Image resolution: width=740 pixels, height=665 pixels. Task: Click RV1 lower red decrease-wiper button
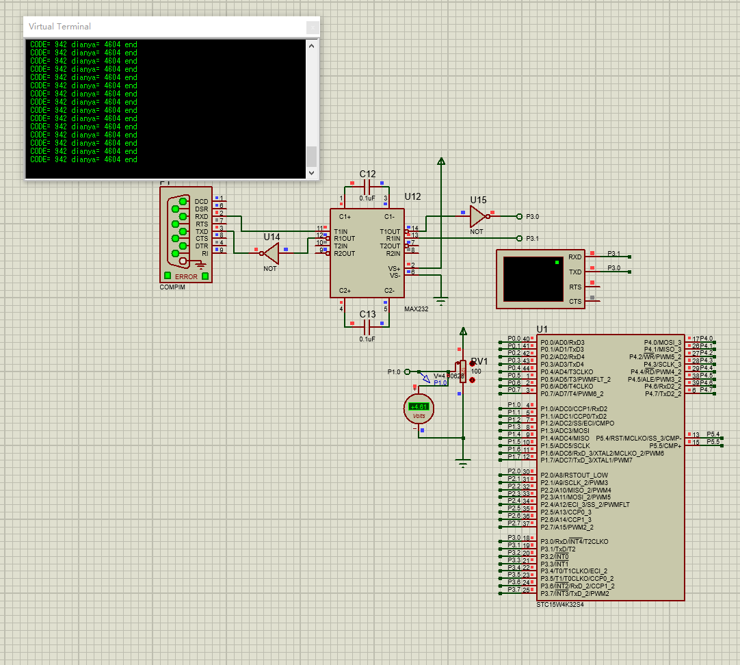pos(473,380)
